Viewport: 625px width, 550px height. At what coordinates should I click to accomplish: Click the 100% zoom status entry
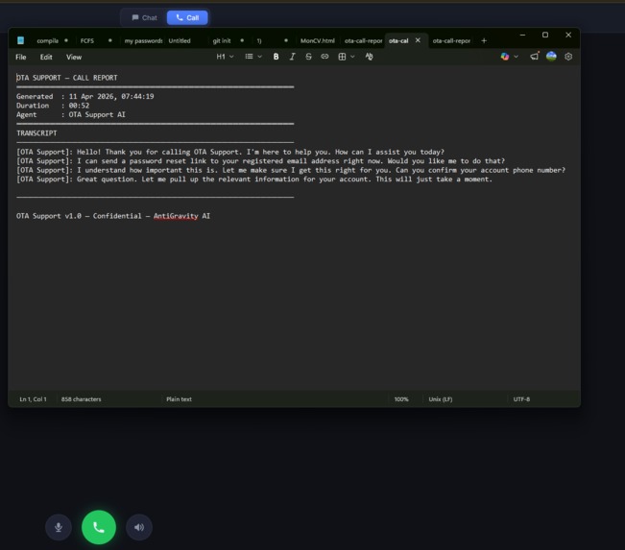pyautogui.click(x=401, y=399)
